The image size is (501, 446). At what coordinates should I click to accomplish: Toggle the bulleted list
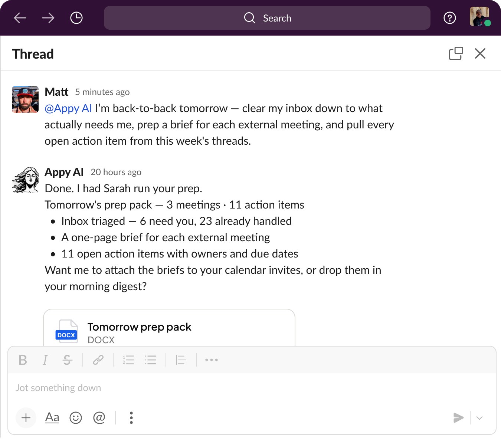151,360
